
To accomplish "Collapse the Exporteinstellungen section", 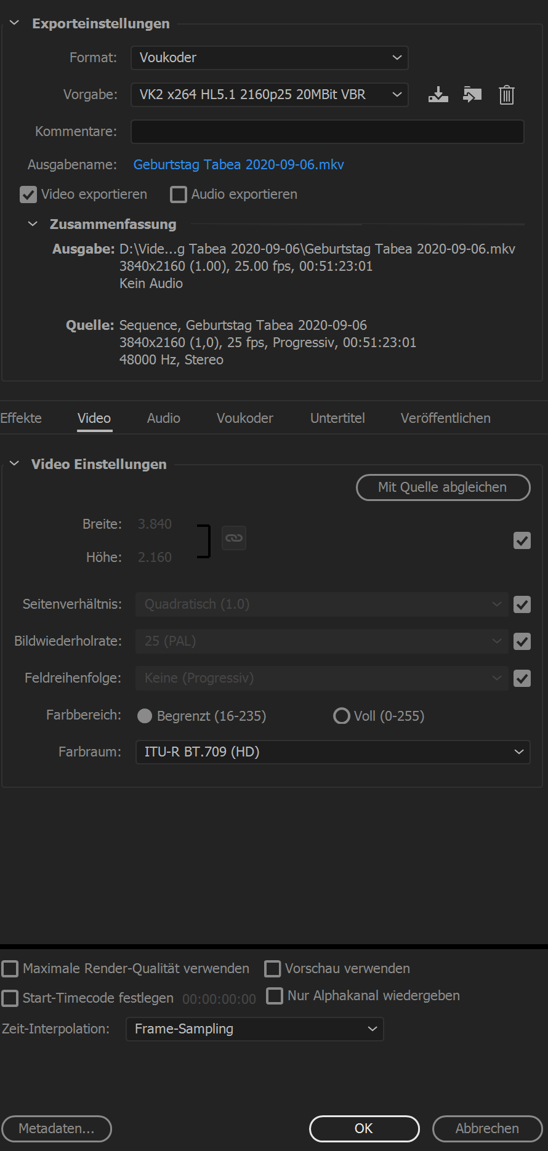I will click(15, 23).
